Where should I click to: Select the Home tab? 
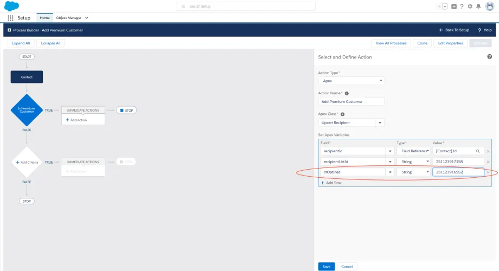click(x=44, y=18)
